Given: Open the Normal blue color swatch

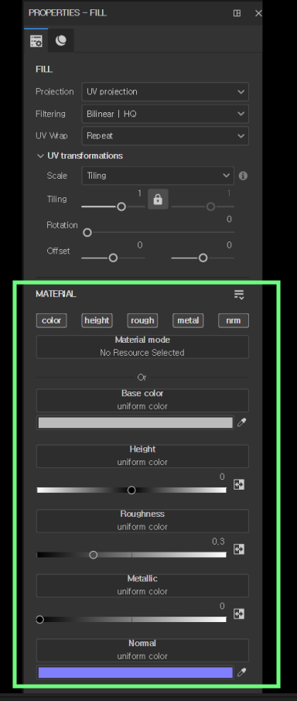Looking at the screenshot, I should (135, 672).
